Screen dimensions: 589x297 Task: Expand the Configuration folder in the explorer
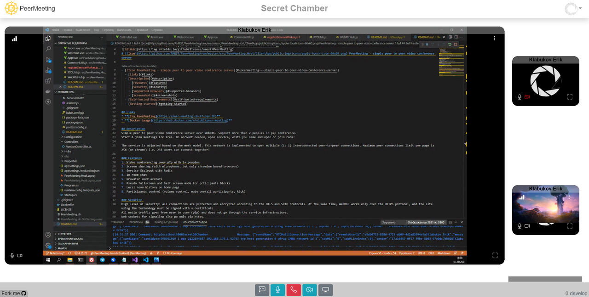73,137
